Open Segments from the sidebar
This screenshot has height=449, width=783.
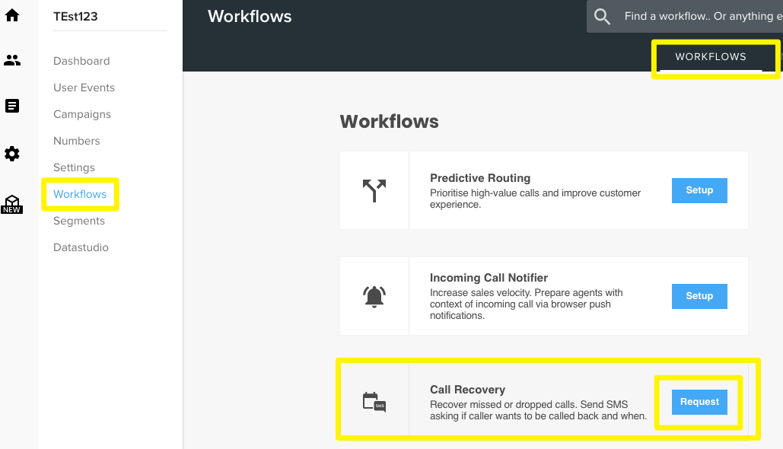click(x=79, y=221)
